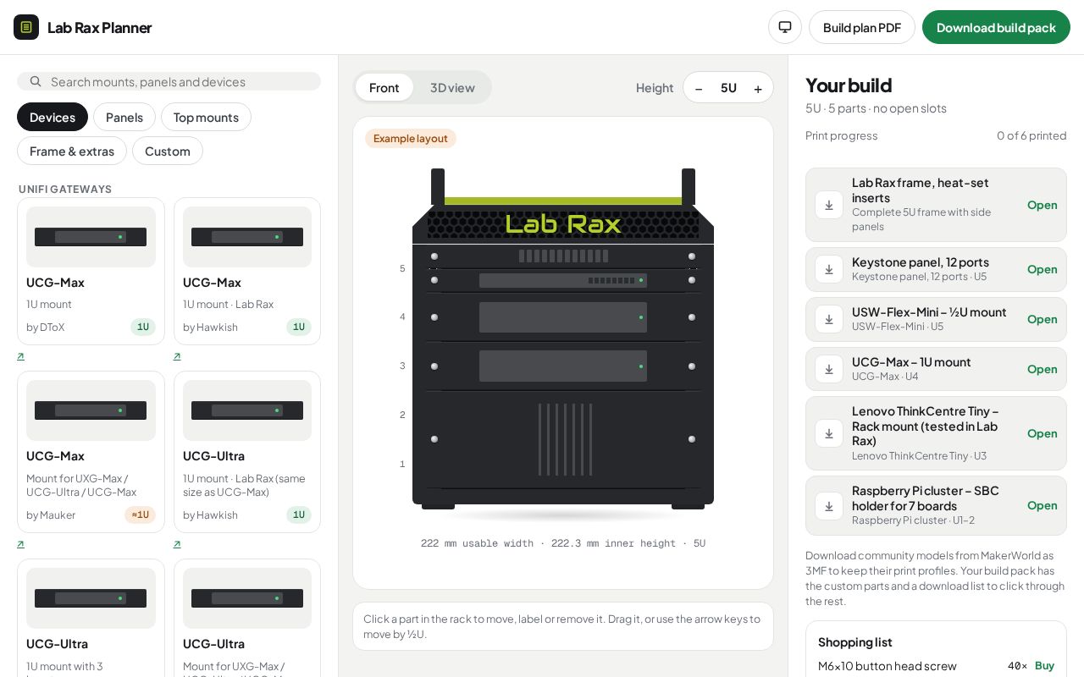This screenshot has height=677, width=1084.
Task: Open external link under UCG-Max by DToX
Action: pyautogui.click(x=20, y=356)
